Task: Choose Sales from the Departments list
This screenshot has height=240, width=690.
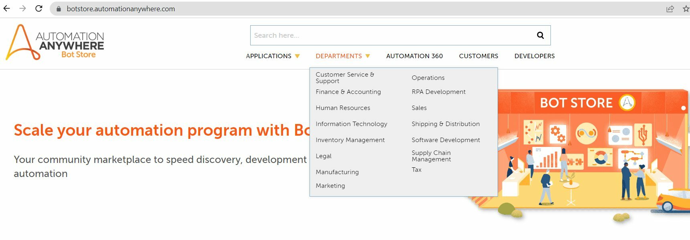Action: coord(419,108)
